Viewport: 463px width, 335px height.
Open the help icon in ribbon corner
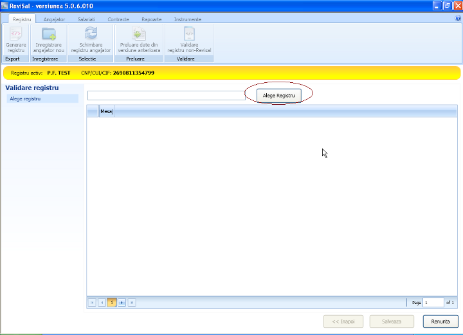point(458,18)
